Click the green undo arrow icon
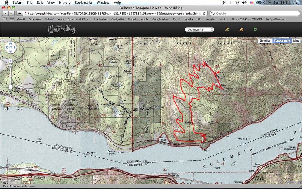This screenshot has width=302, height=189. [x=255, y=29]
